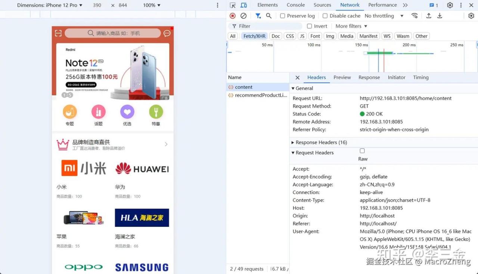Toggle the network filter funnel icon

[258, 16]
